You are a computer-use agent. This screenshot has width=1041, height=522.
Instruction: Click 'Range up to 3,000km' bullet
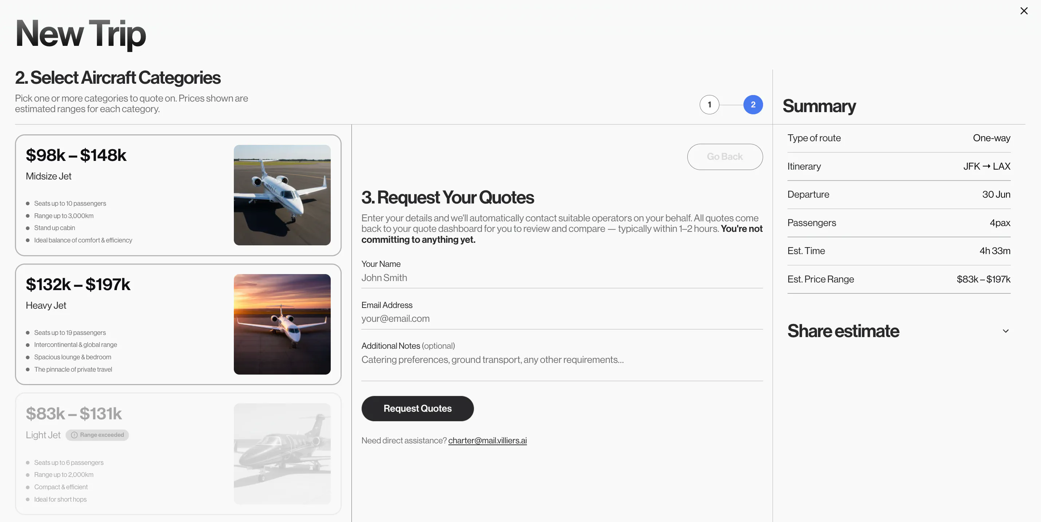pos(64,215)
